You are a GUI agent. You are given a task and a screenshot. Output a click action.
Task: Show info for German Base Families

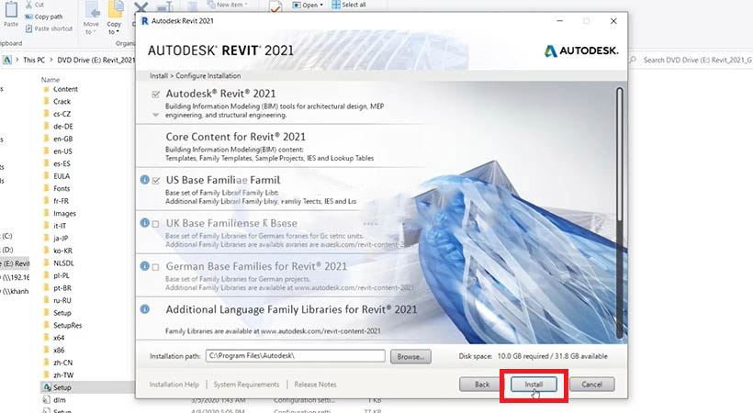click(x=144, y=266)
